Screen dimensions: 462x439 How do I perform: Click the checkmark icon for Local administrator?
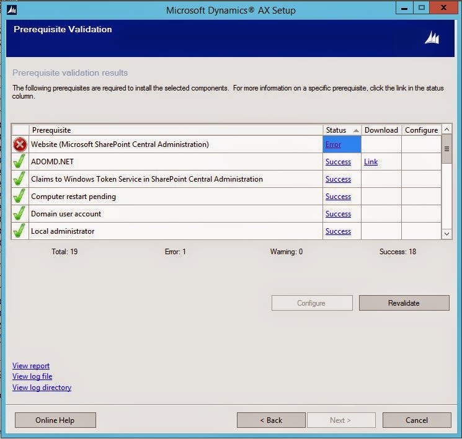point(19,231)
